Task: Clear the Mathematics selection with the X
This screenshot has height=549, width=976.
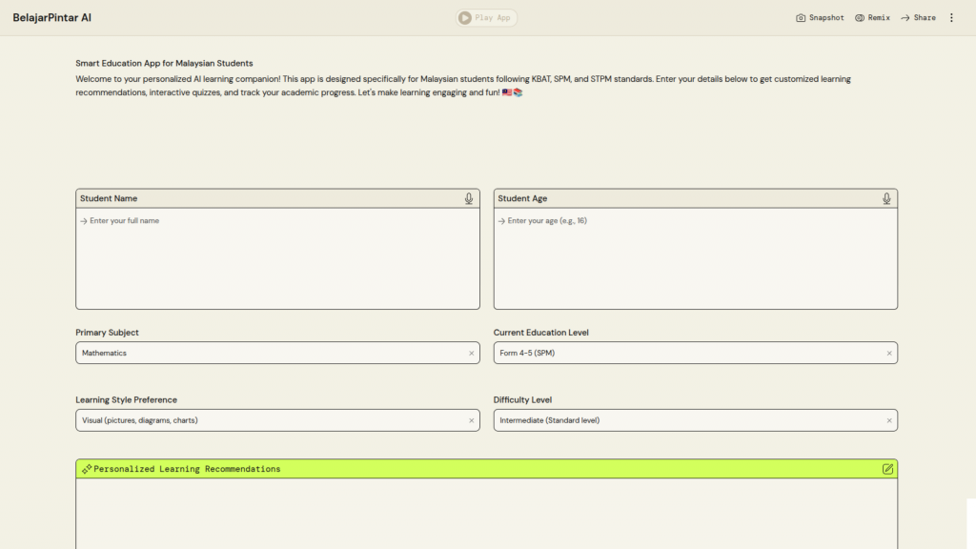Action: tap(471, 353)
